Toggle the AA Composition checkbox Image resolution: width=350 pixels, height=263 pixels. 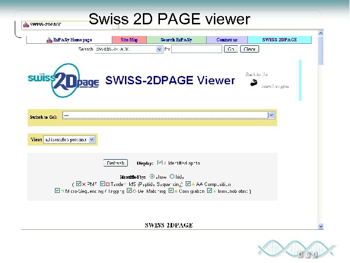(188, 184)
